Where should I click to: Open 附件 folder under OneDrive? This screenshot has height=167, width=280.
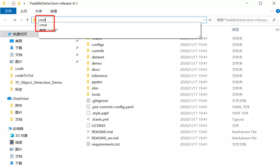[x=19, y=106]
